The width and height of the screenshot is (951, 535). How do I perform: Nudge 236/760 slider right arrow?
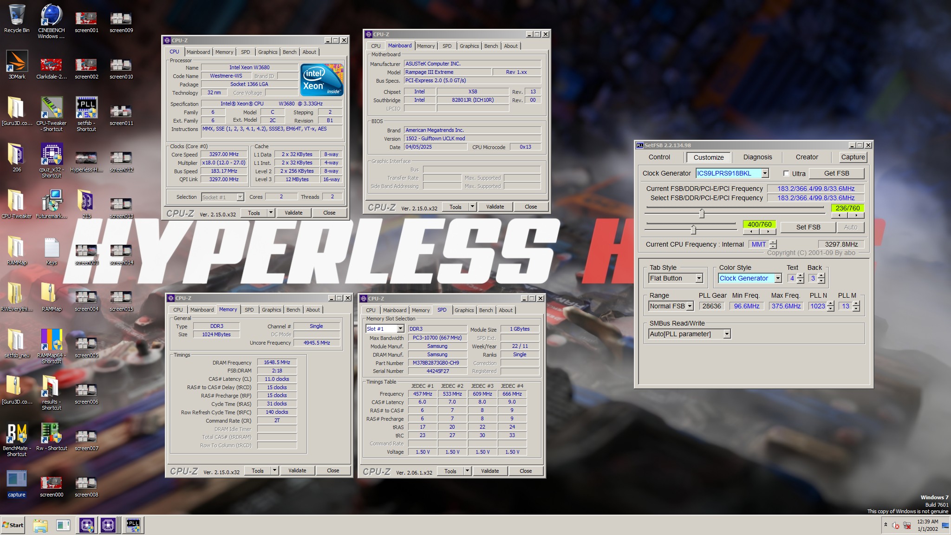click(x=856, y=215)
